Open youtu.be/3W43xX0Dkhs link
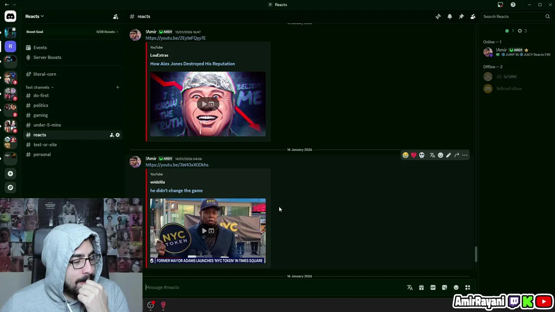The height and width of the screenshot is (312, 555). point(177,165)
